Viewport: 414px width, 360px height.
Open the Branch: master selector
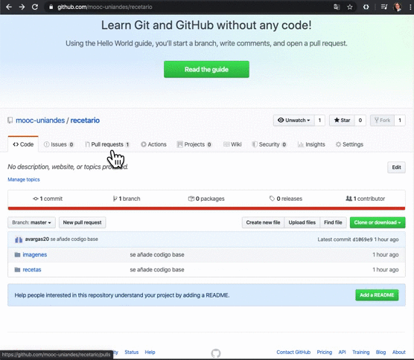pyautogui.click(x=31, y=222)
